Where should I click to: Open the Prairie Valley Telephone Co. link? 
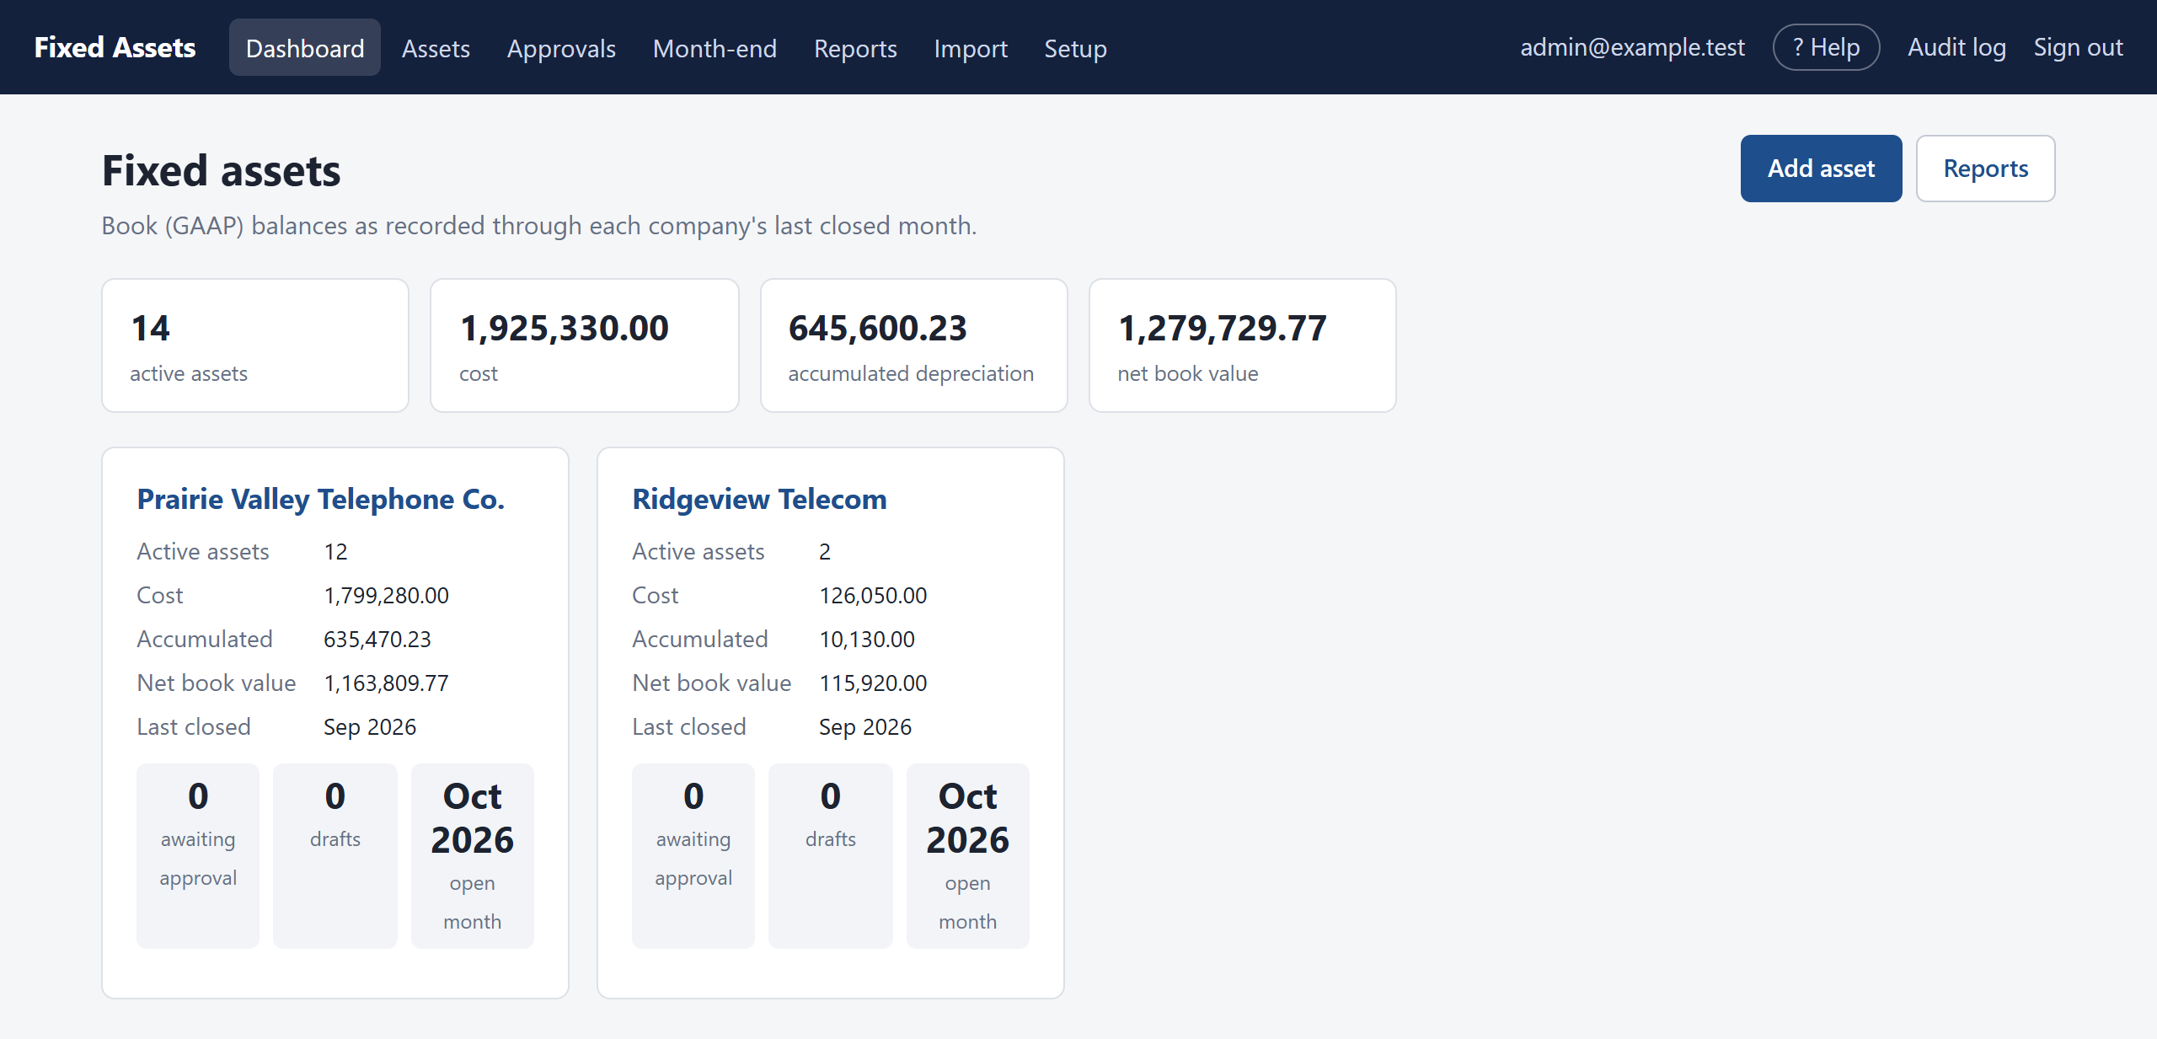[x=320, y=499]
